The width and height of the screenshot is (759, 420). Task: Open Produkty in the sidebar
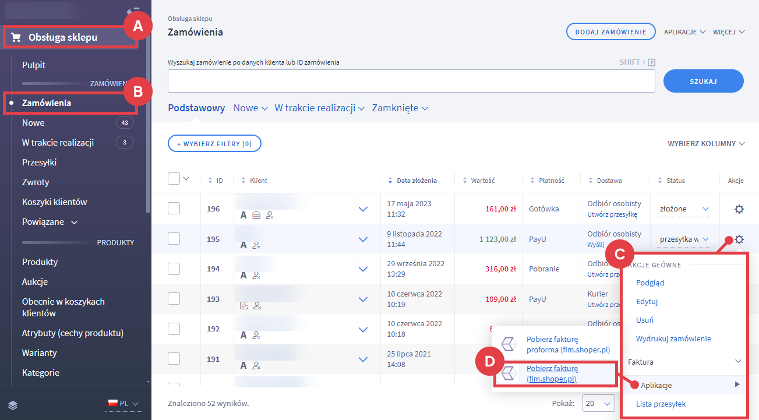click(40, 262)
